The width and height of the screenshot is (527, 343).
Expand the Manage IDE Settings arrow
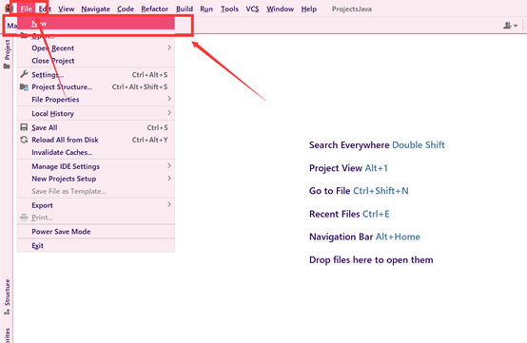point(169,165)
